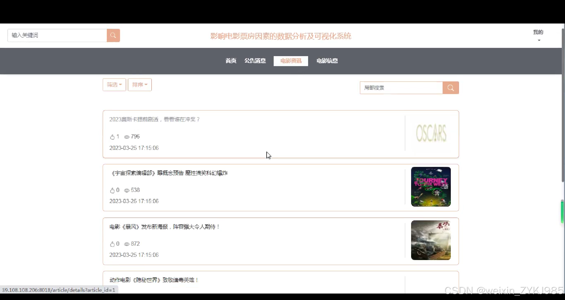The width and height of the screenshot is (565, 300).
Task: Like the 宇宙探索编辑部 article with thumbs-up icon
Action: point(112,190)
